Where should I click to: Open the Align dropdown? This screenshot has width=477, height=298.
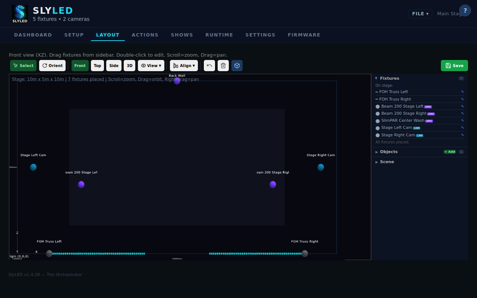point(184,66)
